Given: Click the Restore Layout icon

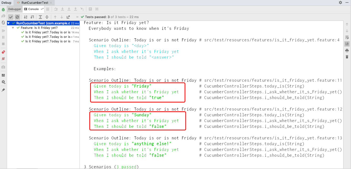Looking at the screenshot, I should click(x=3, y=75).
